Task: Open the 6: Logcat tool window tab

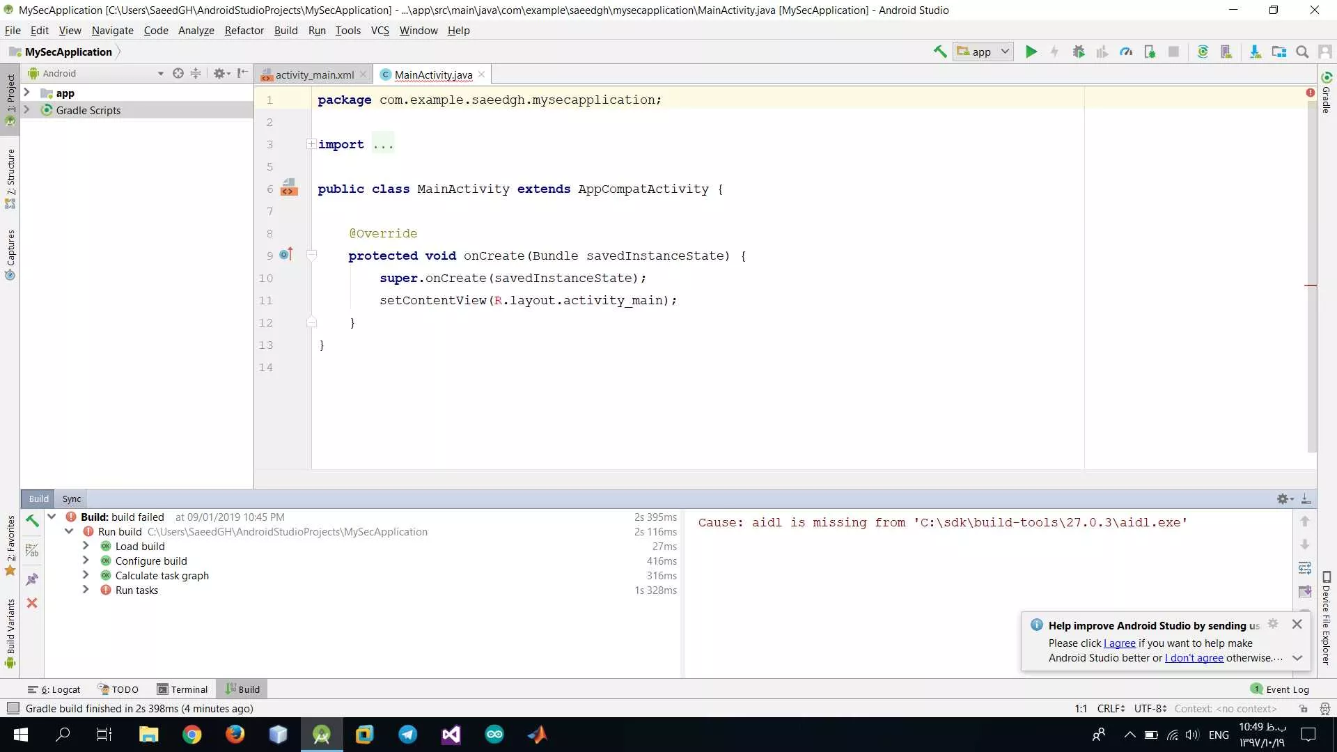Action: tap(54, 689)
